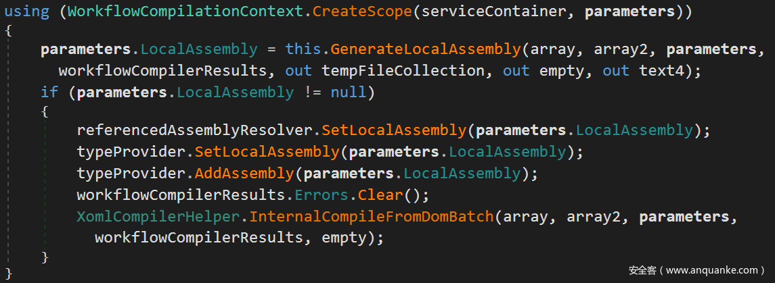Click the text4 variable
775x283 pixels.
click(x=661, y=70)
